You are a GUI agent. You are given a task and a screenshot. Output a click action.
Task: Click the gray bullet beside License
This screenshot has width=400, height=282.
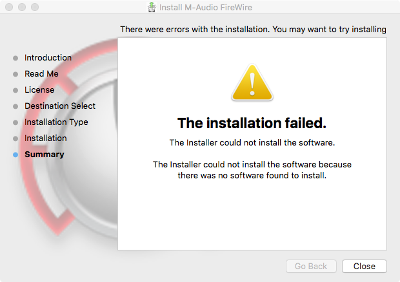pos(15,90)
